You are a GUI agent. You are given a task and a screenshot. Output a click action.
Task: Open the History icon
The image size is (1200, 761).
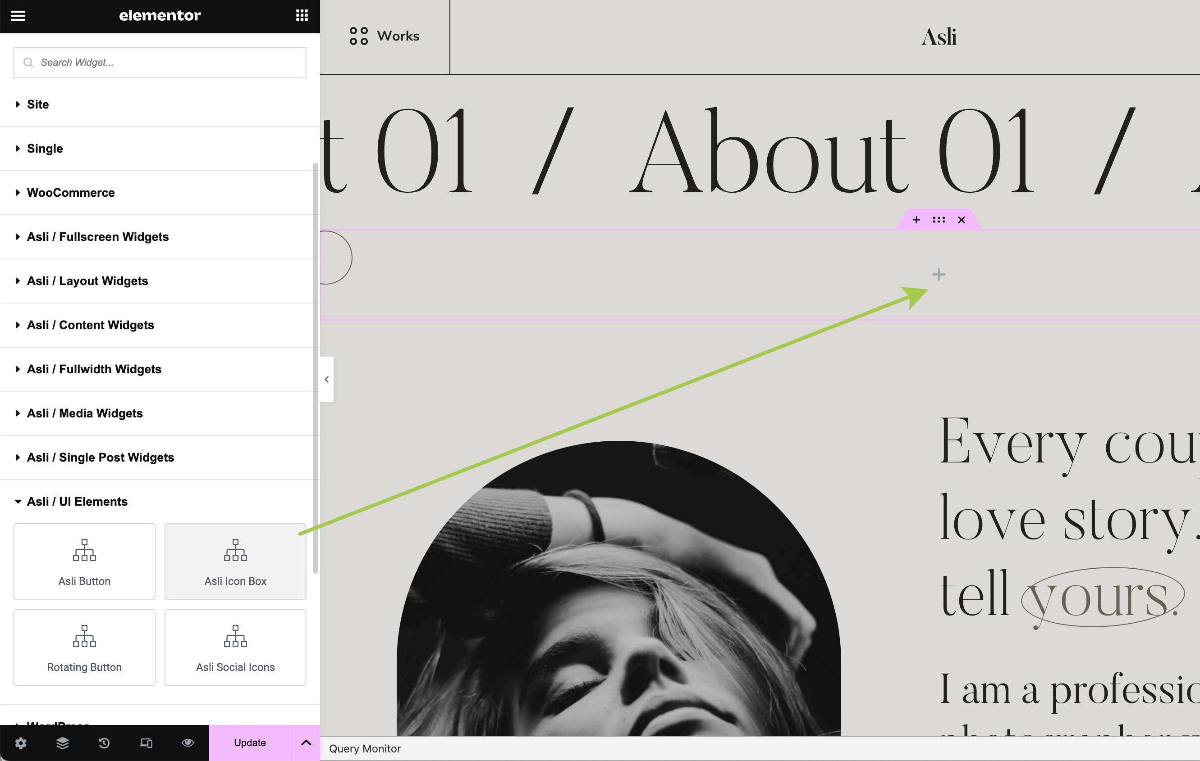[104, 743]
